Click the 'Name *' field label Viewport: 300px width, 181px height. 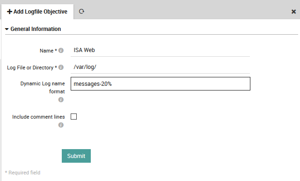48,51
